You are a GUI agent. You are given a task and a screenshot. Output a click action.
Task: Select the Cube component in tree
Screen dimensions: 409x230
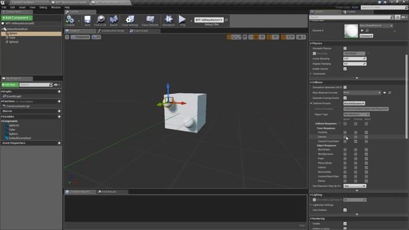point(12,38)
